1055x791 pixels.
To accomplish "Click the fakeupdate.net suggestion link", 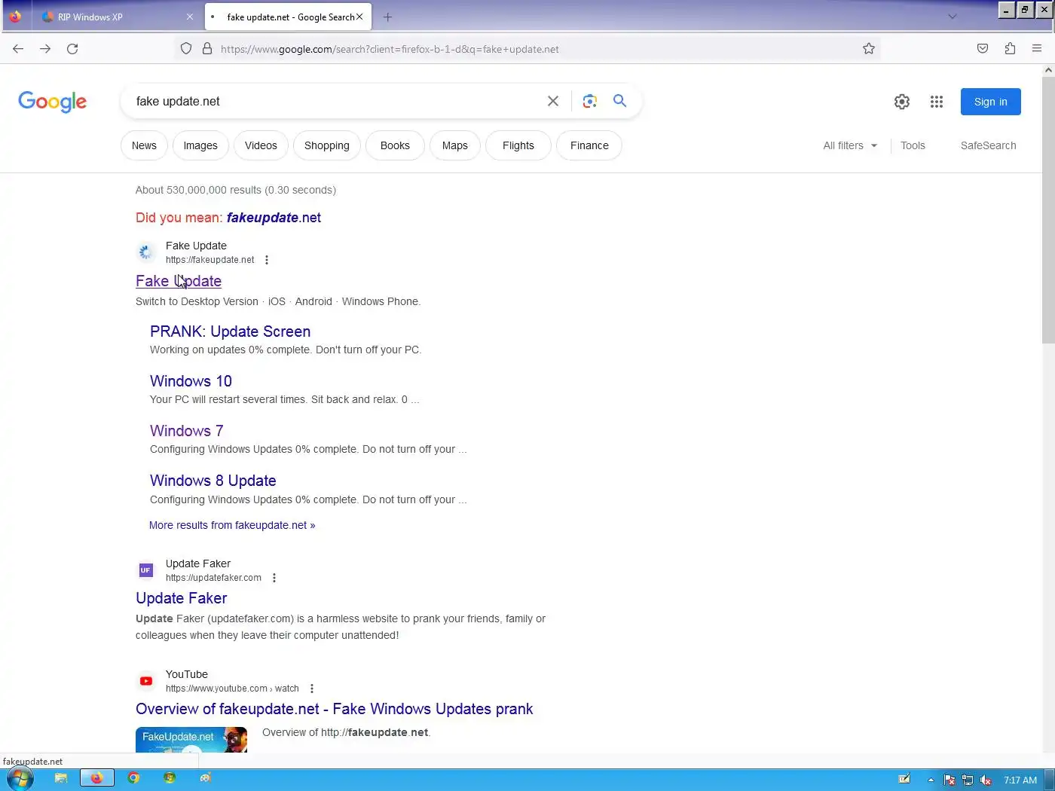I will pos(274,218).
